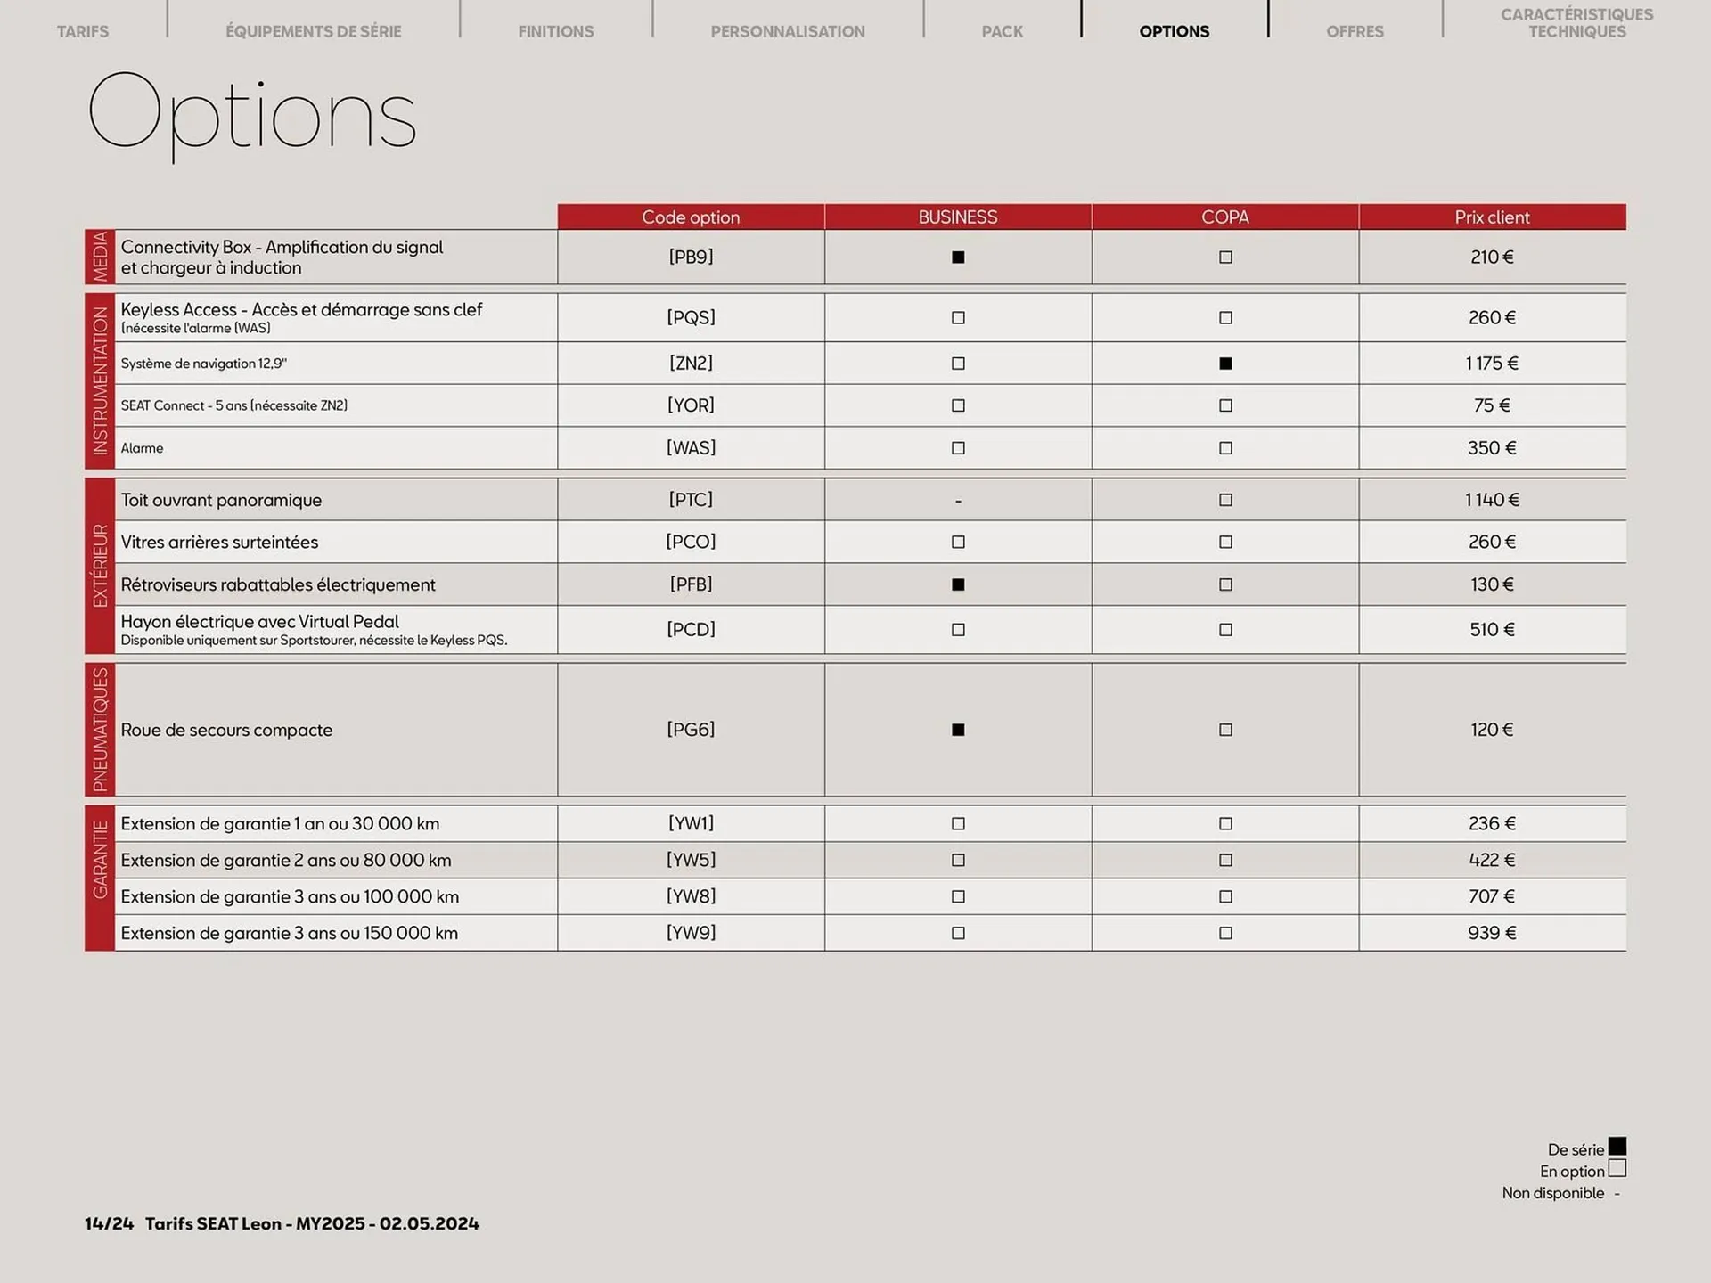This screenshot has width=1711, height=1283.
Task: Click BUSINESS filled square for Roue de secours
Action: 958,730
